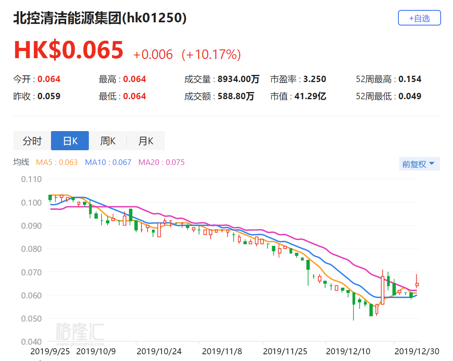Click the HK$0.065 current price
This screenshot has width=453, height=361.
(x=69, y=51)
